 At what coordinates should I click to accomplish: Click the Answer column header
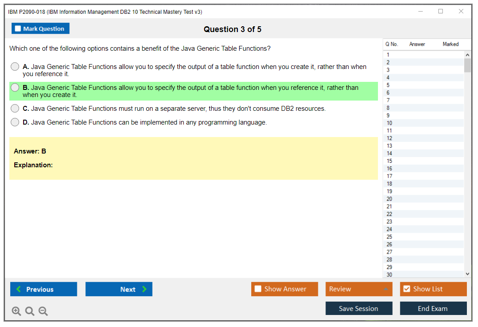coord(417,44)
